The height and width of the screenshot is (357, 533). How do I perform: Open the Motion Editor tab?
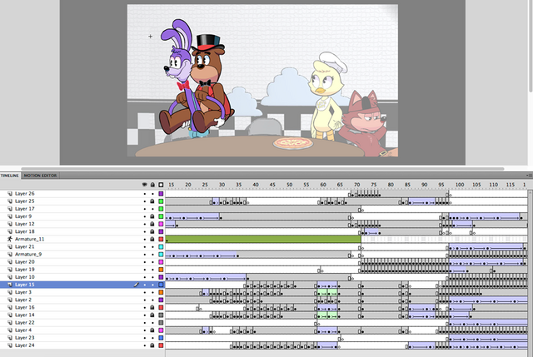40,176
